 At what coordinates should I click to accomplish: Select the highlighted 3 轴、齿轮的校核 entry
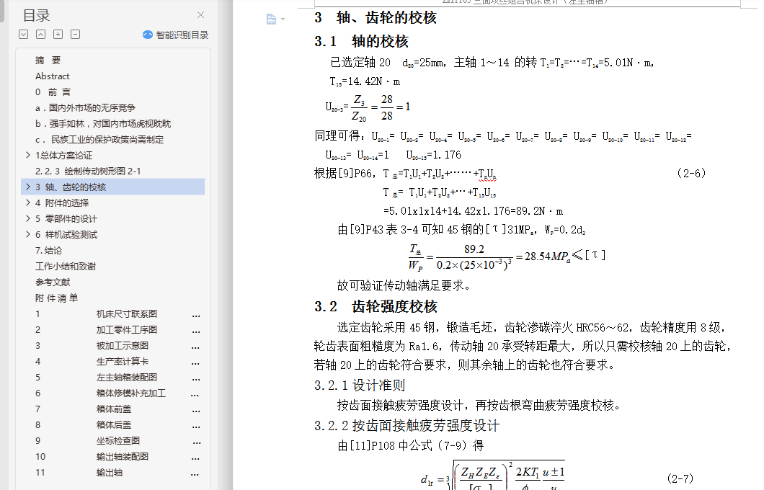pos(113,187)
